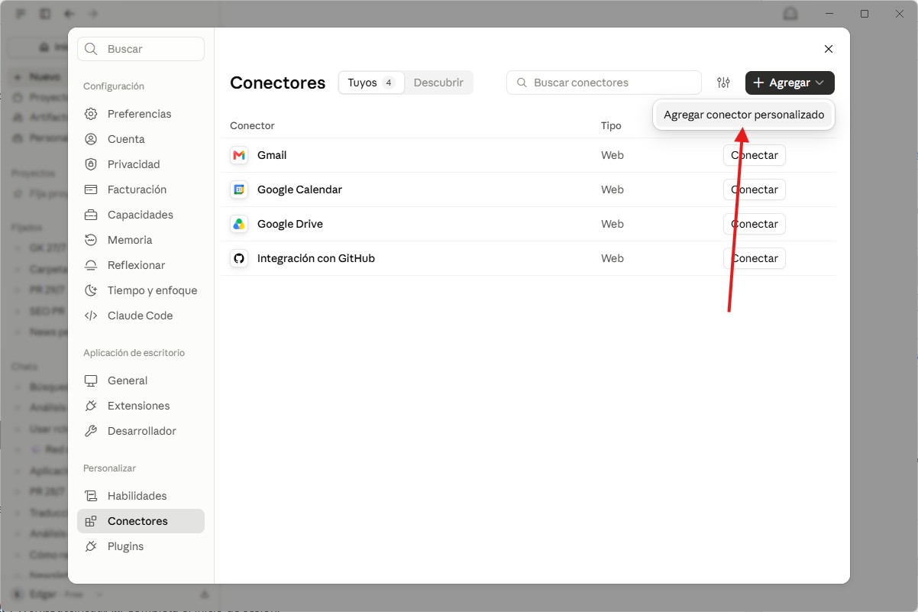Click the Google Calendar icon
Image resolution: width=918 pixels, height=612 pixels.
point(239,189)
